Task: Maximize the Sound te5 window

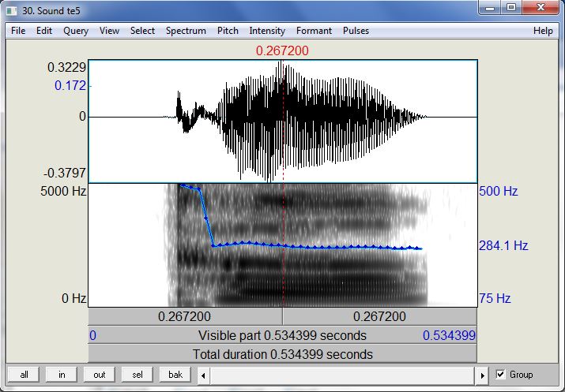Action: coord(511,8)
